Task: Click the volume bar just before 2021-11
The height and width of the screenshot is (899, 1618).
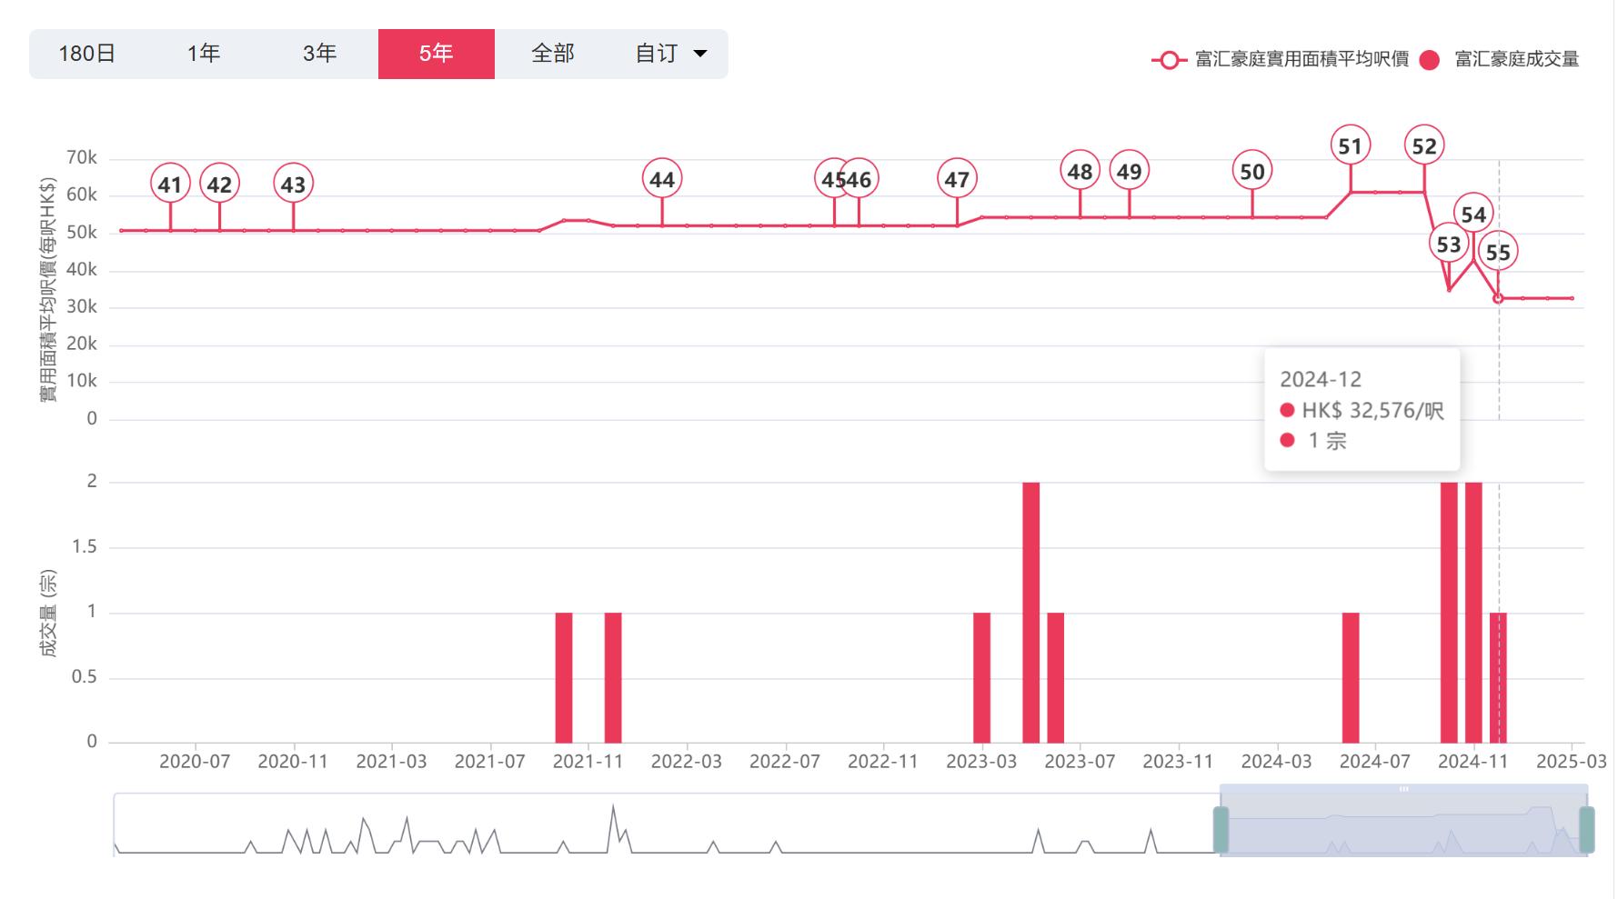Action: (564, 677)
